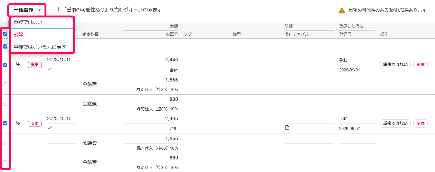Viewport: 435px width, 172px height.
Task: Click the checkmark icon under the 2026-09-01 transaction date
Action: pos(50,69)
